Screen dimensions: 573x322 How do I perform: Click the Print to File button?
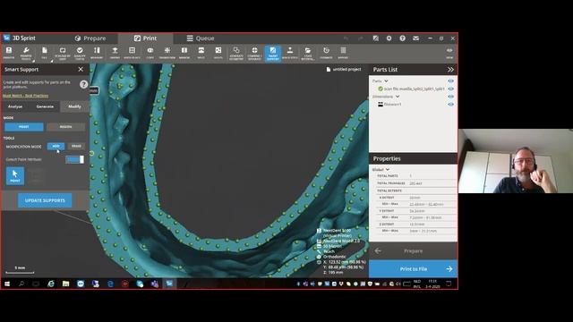coord(413,269)
